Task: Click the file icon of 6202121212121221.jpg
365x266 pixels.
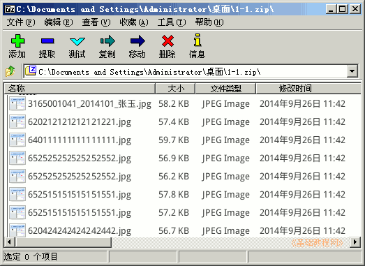Action: point(17,121)
